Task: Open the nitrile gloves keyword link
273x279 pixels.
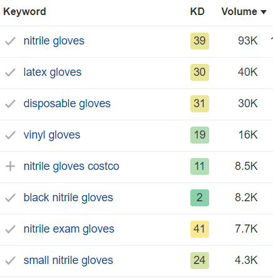Action: [54, 41]
